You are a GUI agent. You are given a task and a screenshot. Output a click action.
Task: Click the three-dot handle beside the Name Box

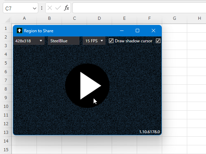click(42, 8)
